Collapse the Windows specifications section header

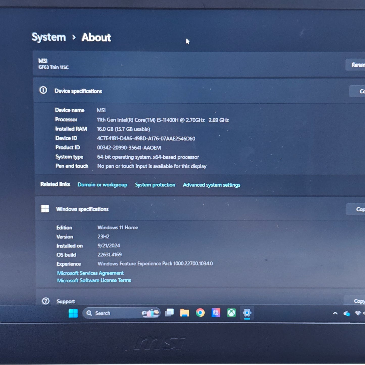point(200,209)
